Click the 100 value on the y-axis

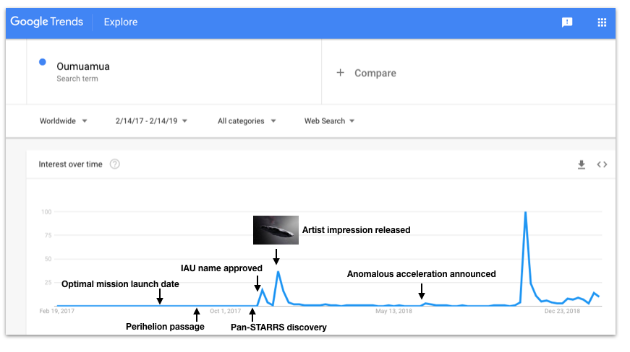tap(46, 212)
